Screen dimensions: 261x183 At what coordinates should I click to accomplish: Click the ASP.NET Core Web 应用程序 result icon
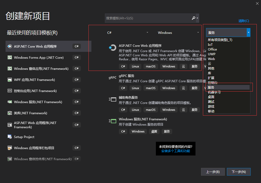click(x=113, y=48)
